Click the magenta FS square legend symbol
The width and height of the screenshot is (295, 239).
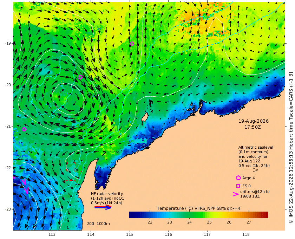pos(238,186)
